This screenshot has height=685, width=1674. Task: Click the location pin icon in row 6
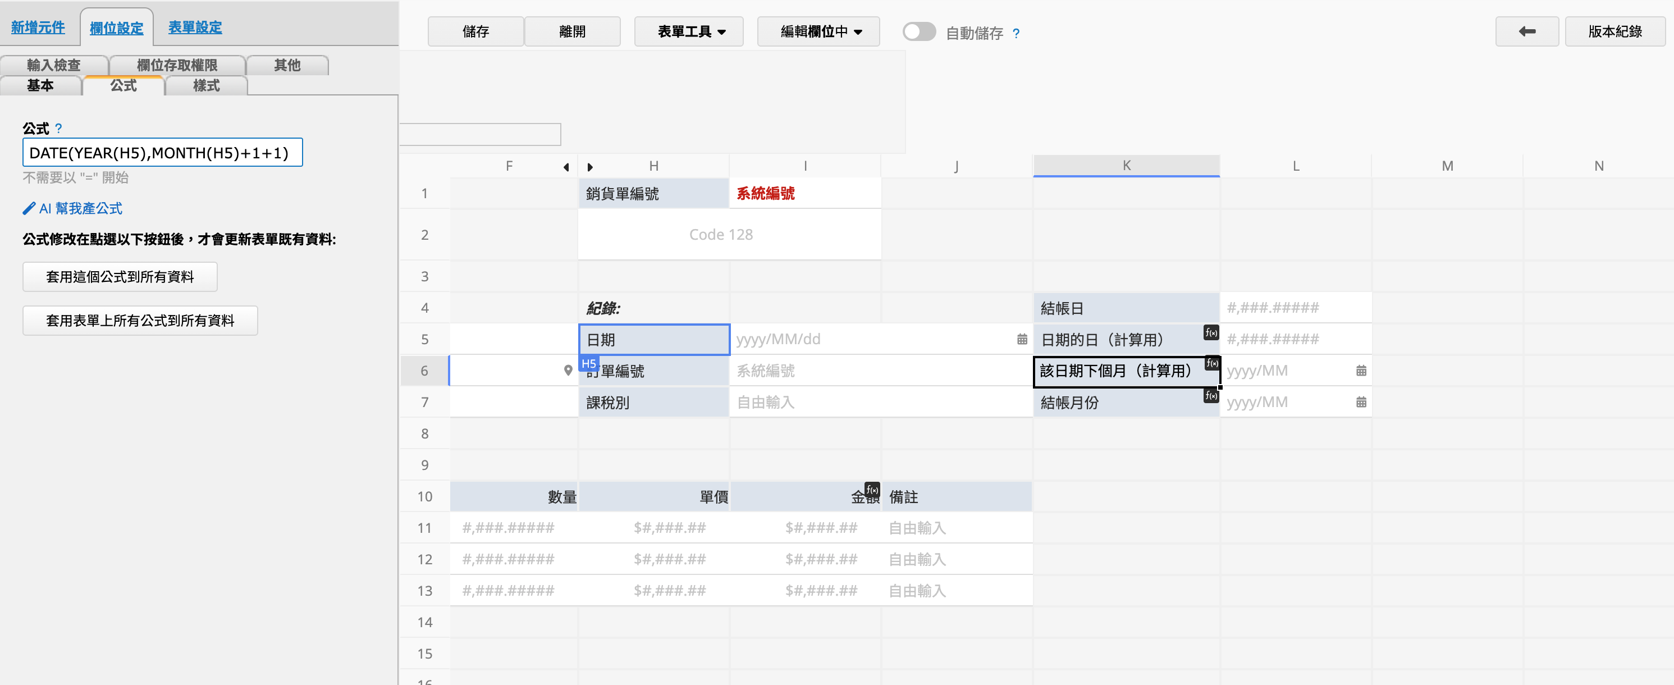(568, 371)
